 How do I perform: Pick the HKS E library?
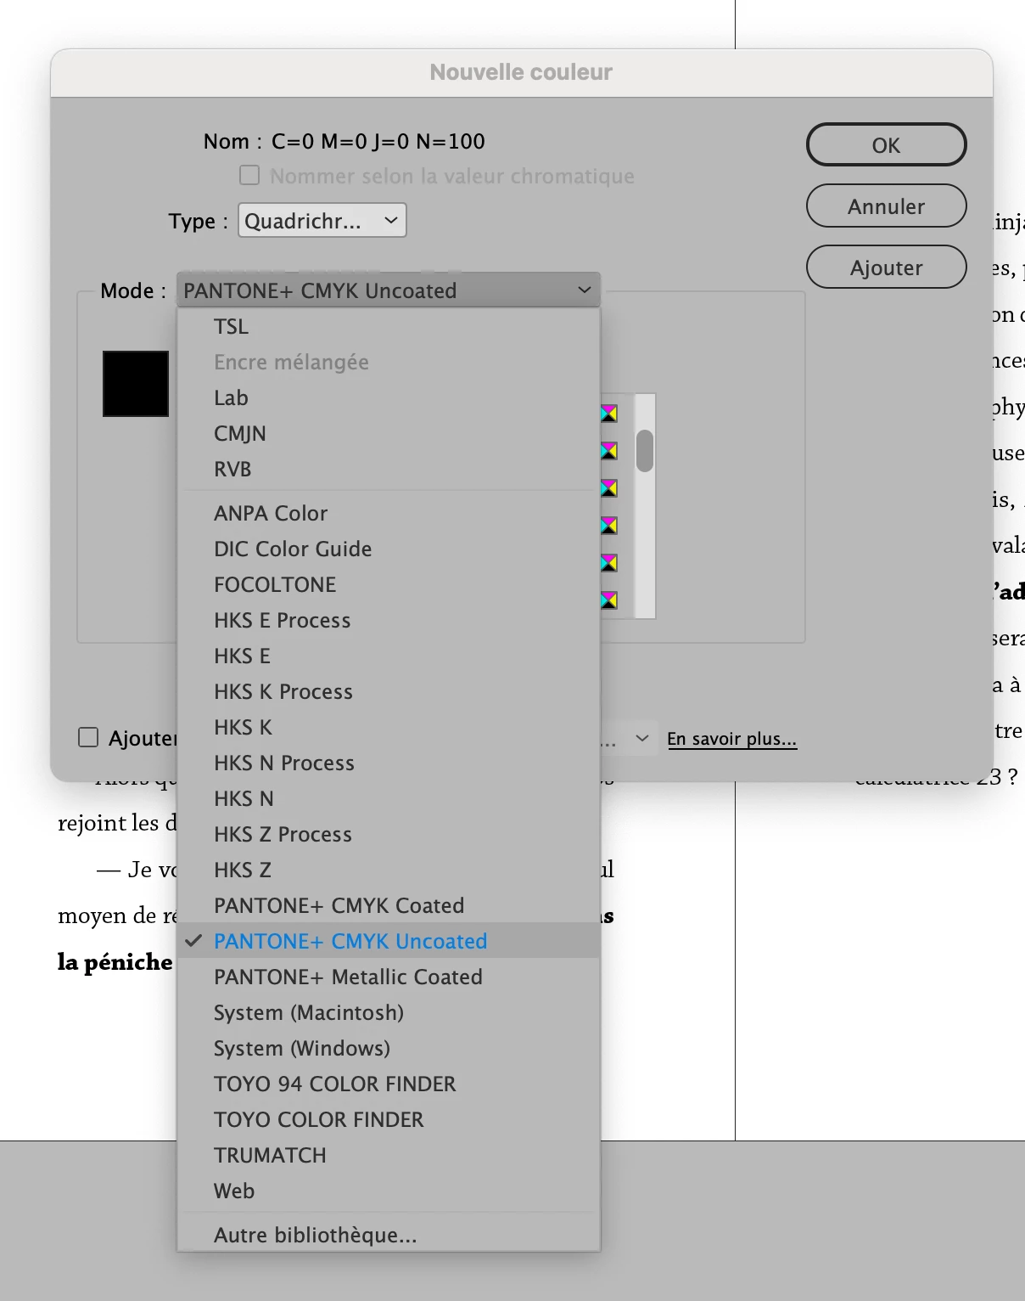[389, 656]
